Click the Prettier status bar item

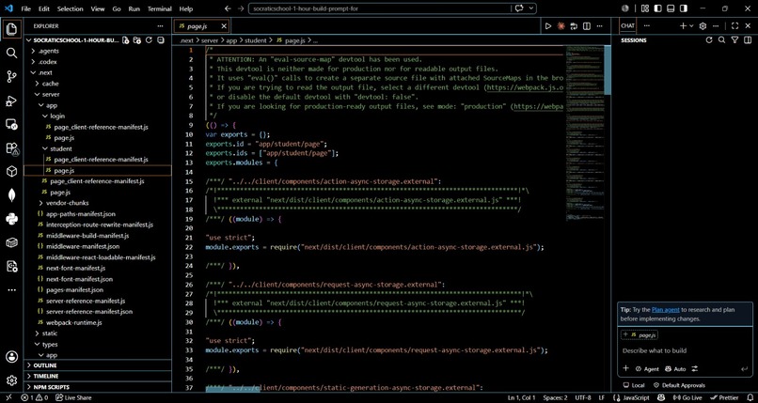coord(724,397)
